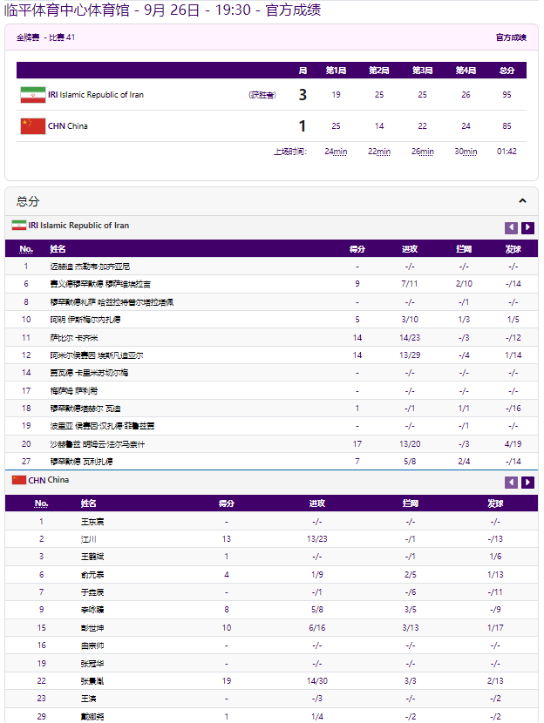Click 30min fourth set duration

466,152
